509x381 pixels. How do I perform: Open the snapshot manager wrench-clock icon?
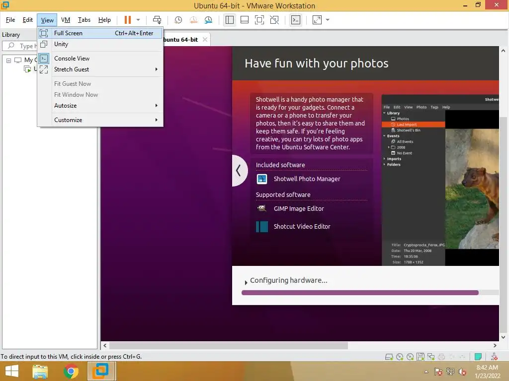tap(208, 20)
